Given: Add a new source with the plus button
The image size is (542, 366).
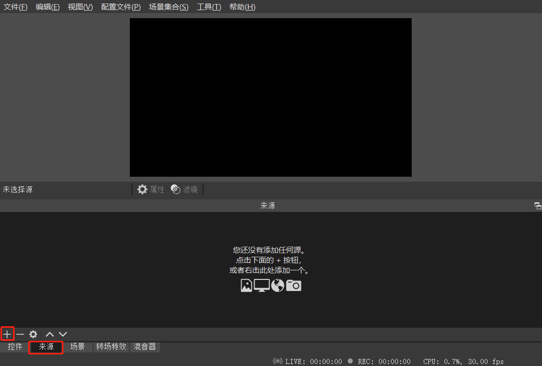Looking at the screenshot, I should pyautogui.click(x=7, y=334).
